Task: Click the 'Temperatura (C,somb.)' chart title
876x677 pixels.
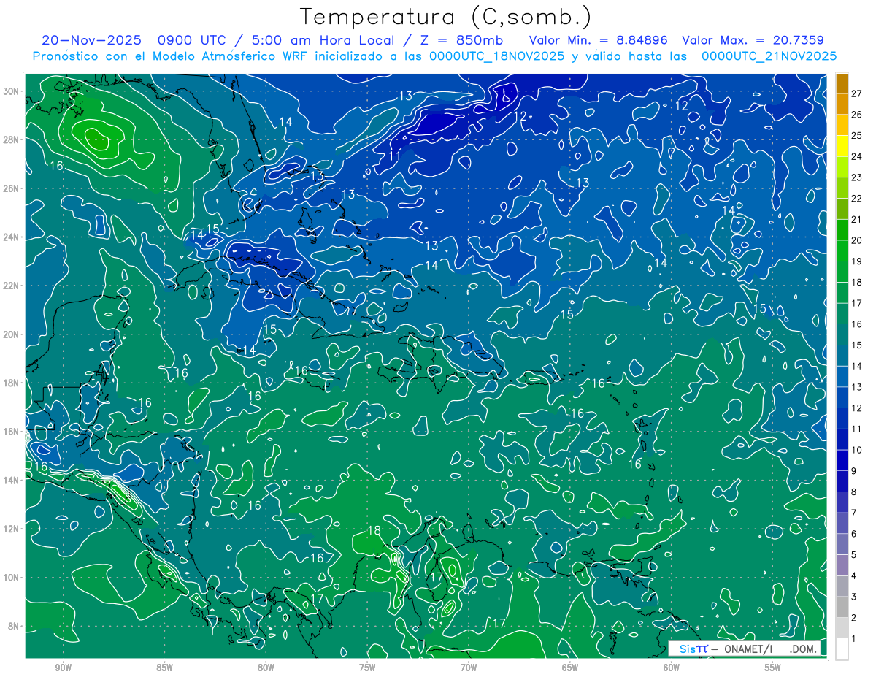Action: pyautogui.click(x=446, y=17)
